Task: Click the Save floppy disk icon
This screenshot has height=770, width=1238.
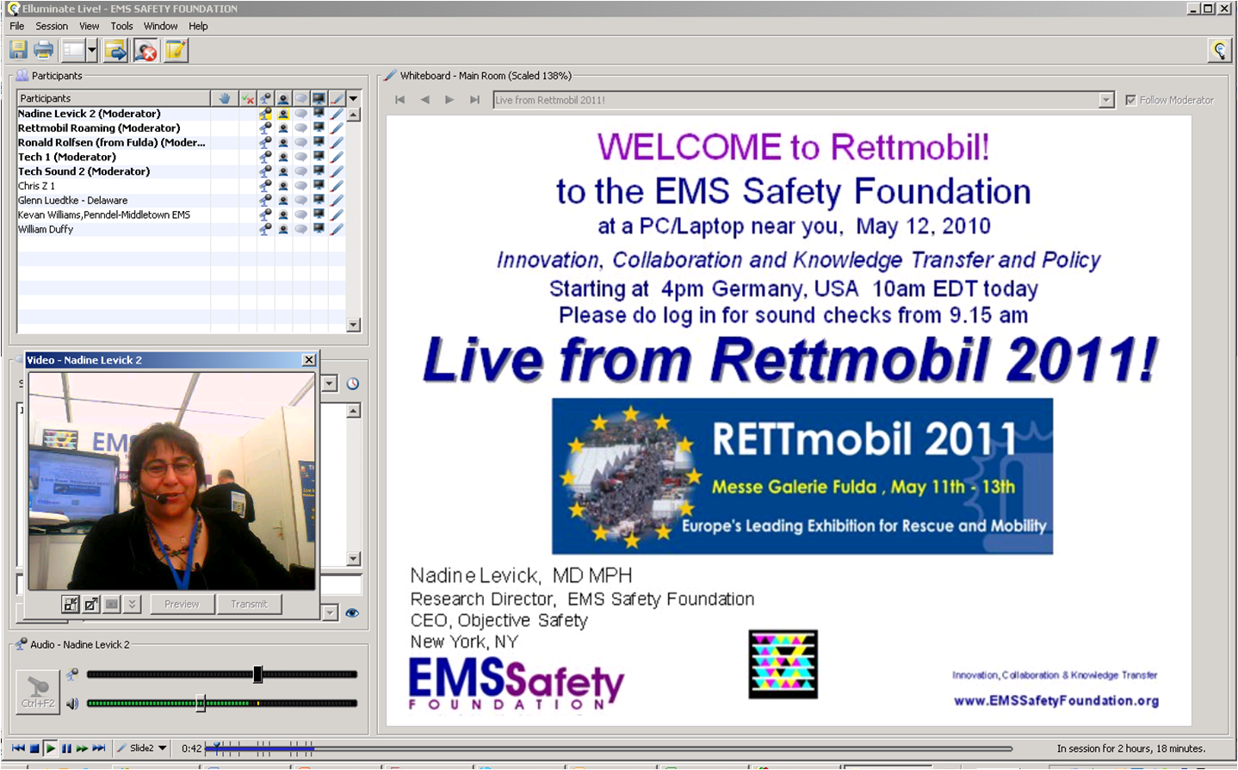Action: pyautogui.click(x=18, y=51)
